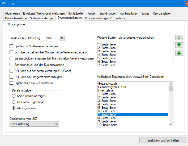
Task: Choose Keine Details anzeigen radio button
Action: pos(14,96)
